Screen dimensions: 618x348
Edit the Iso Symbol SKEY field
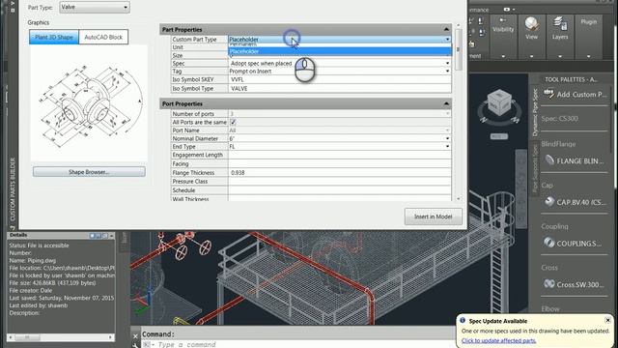coord(340,79)
